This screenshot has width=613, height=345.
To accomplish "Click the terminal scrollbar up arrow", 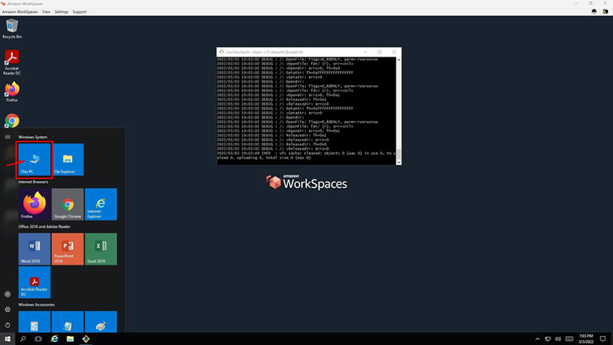I will pyautogui.click(x=399, y=60).
